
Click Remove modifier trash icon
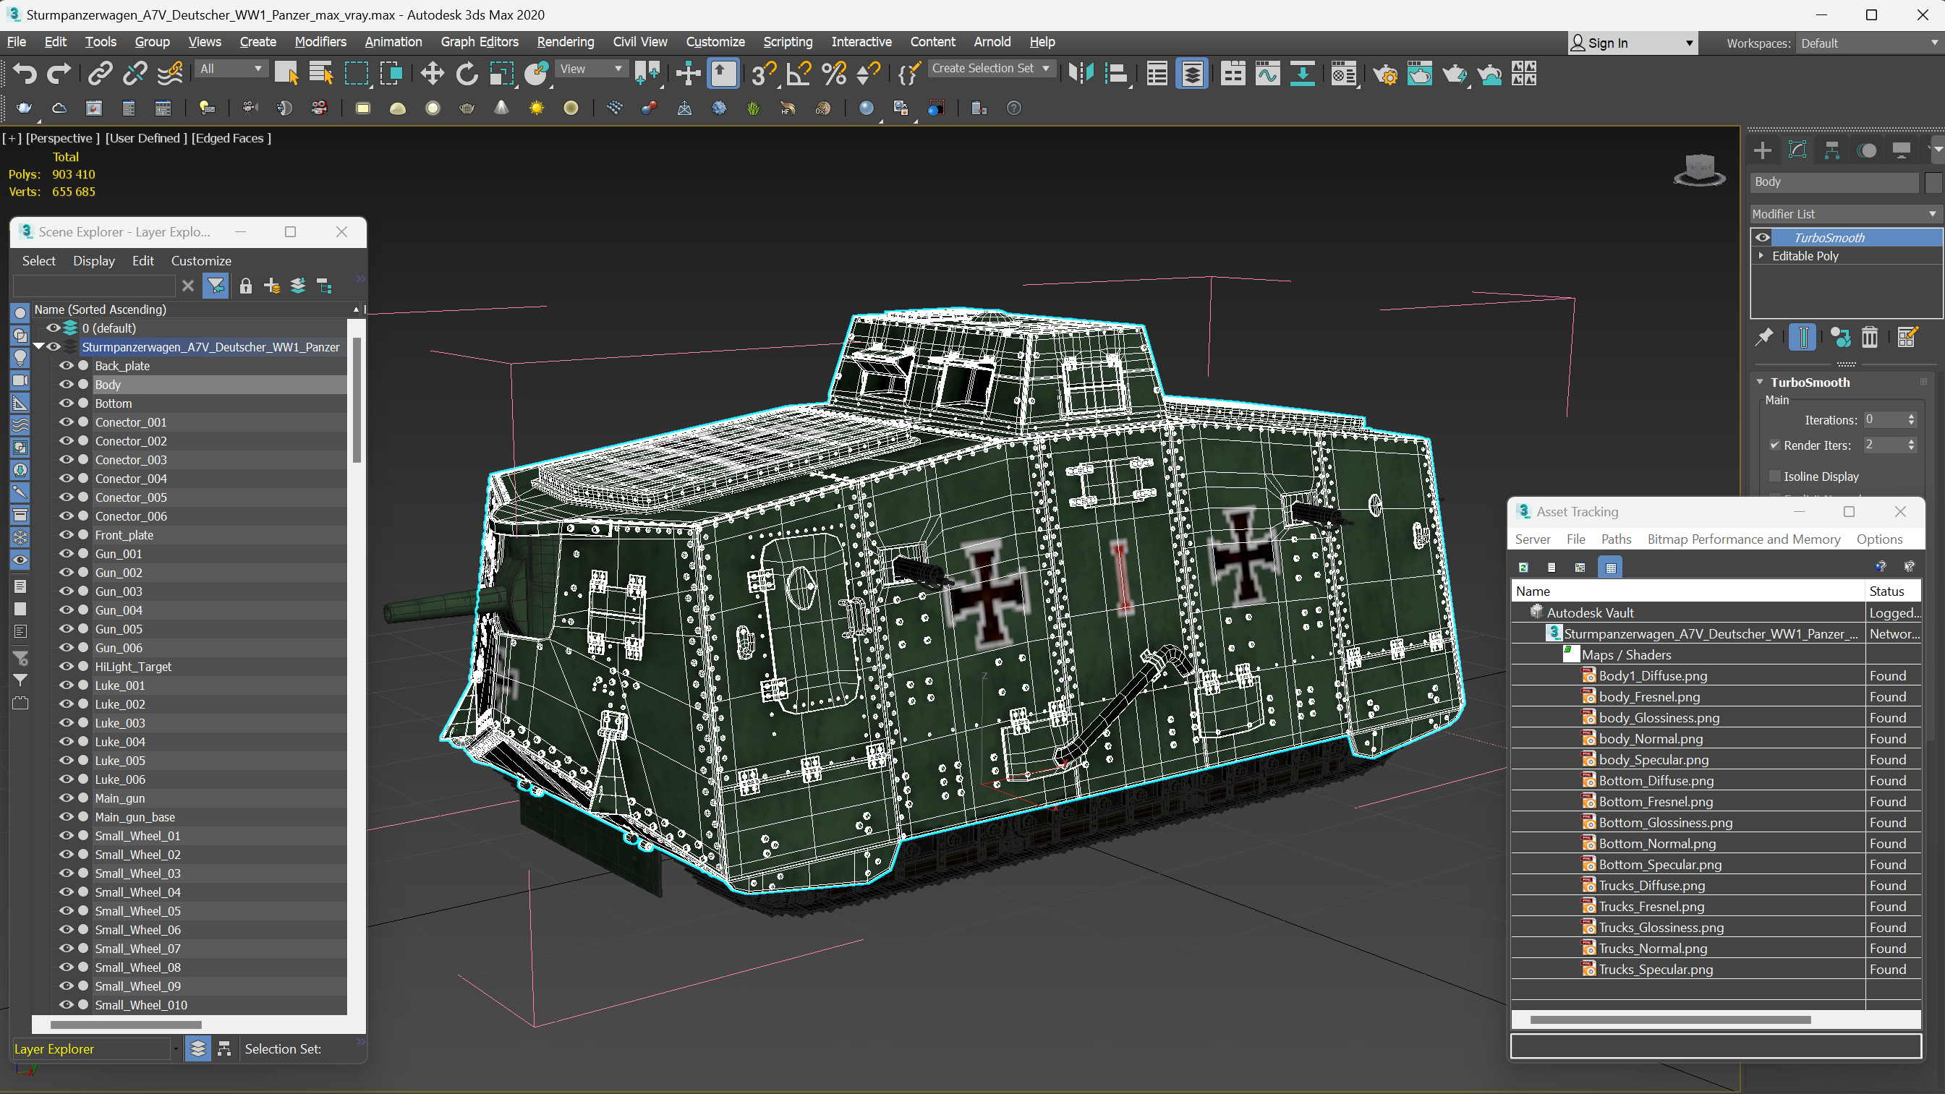1870,337
